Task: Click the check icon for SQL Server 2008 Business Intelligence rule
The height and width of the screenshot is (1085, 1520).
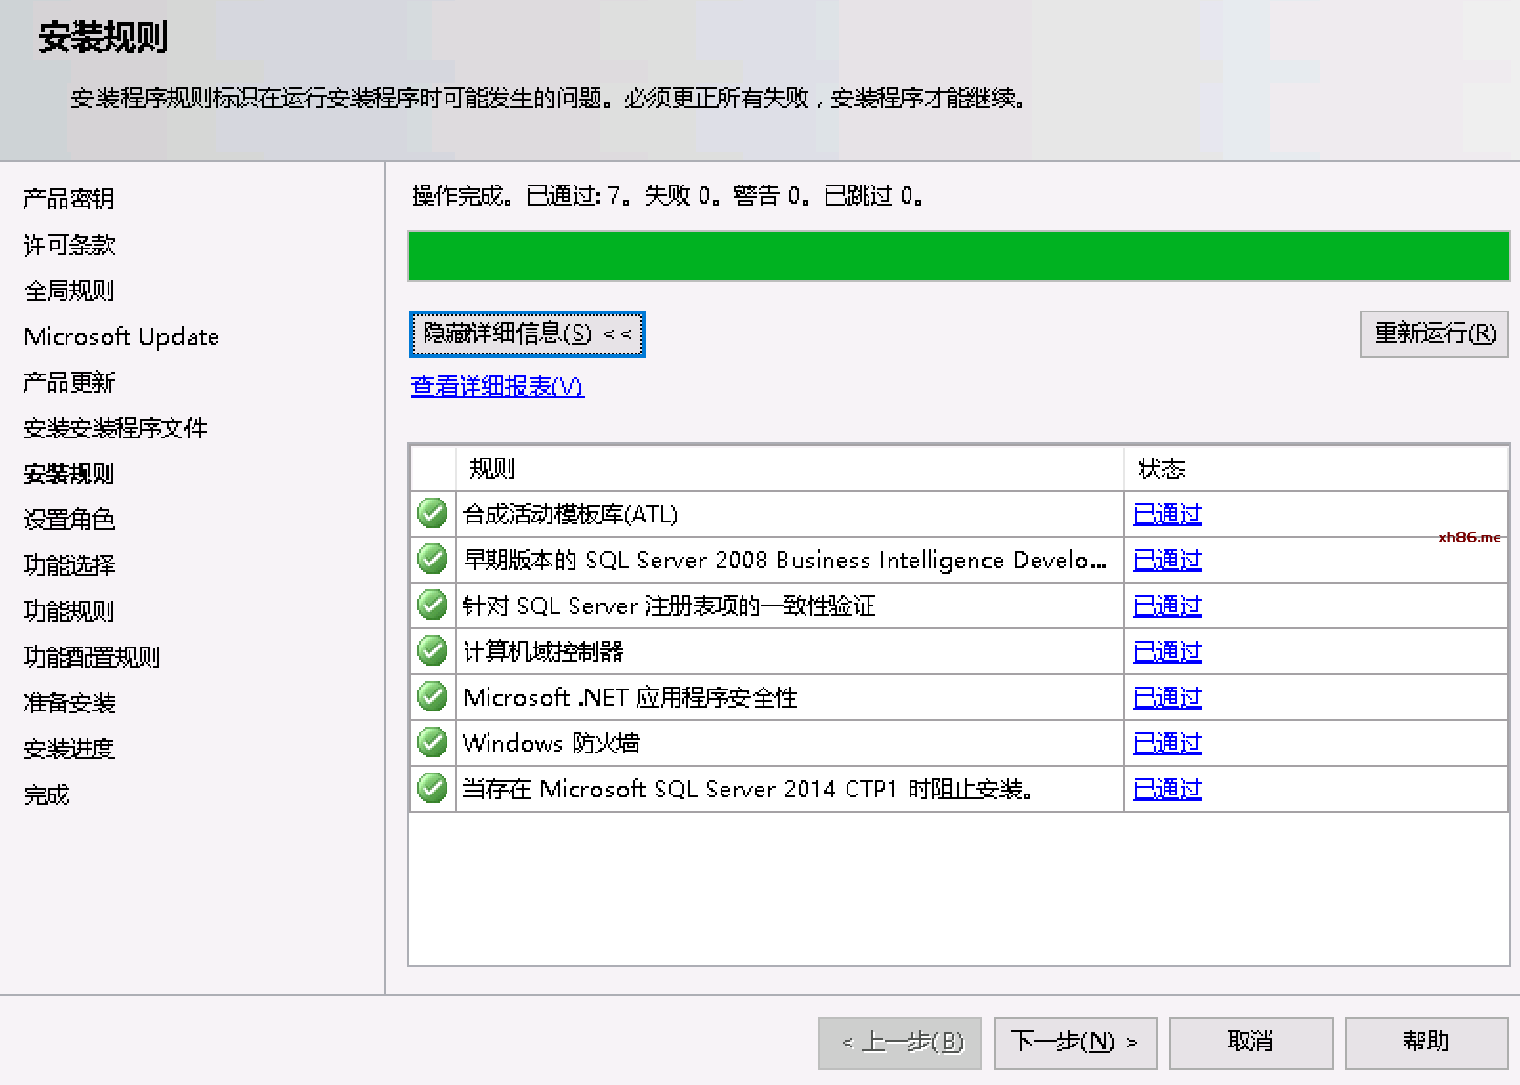Action: tap(432, 560)
